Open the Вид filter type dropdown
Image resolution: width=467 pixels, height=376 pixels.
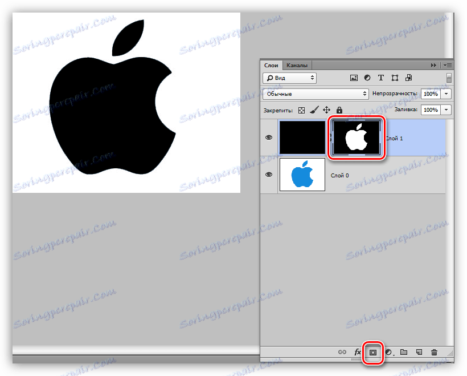click(289, 78)
